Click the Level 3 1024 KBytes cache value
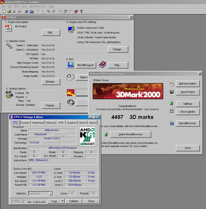Screen dimensions: 206x209 [75, 185]
